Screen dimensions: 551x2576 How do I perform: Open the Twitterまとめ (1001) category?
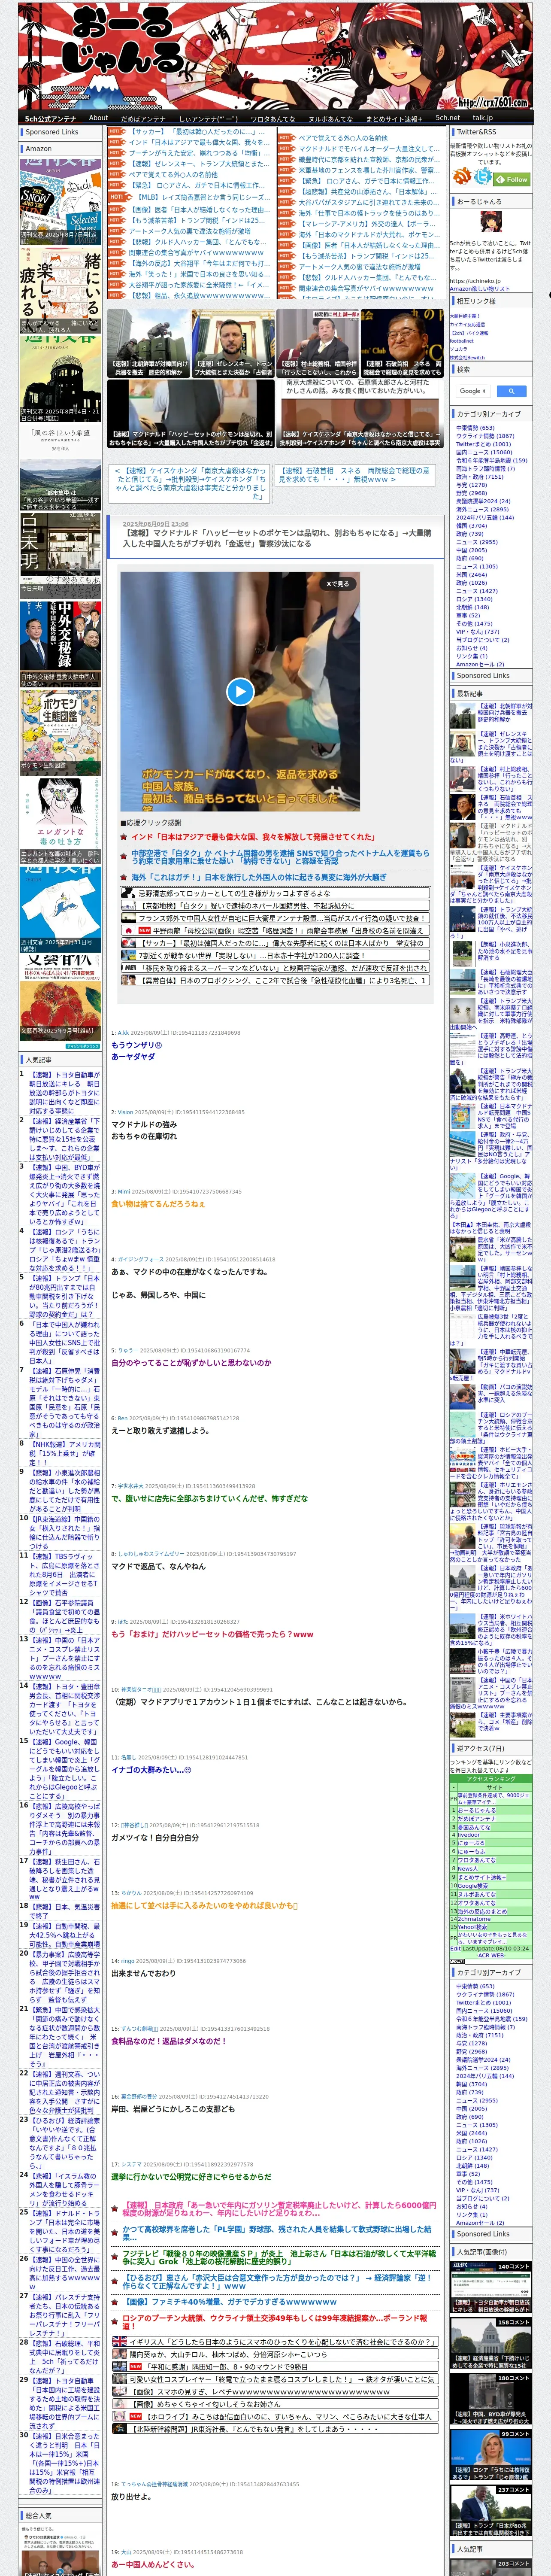click(x=483, y=444)
